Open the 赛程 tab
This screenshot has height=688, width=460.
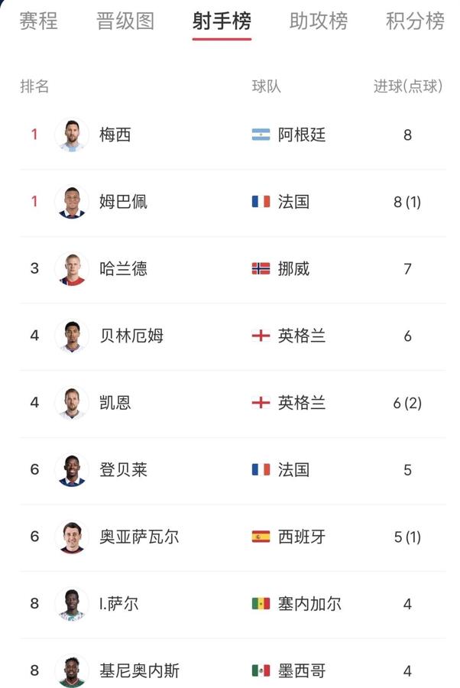tap(39, 21)
